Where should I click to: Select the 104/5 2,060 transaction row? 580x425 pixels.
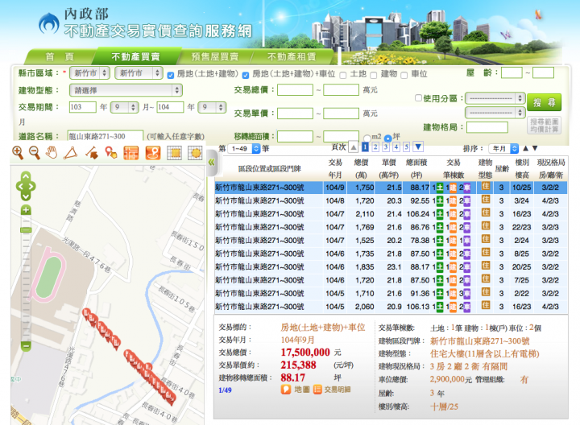click(391, 307)
